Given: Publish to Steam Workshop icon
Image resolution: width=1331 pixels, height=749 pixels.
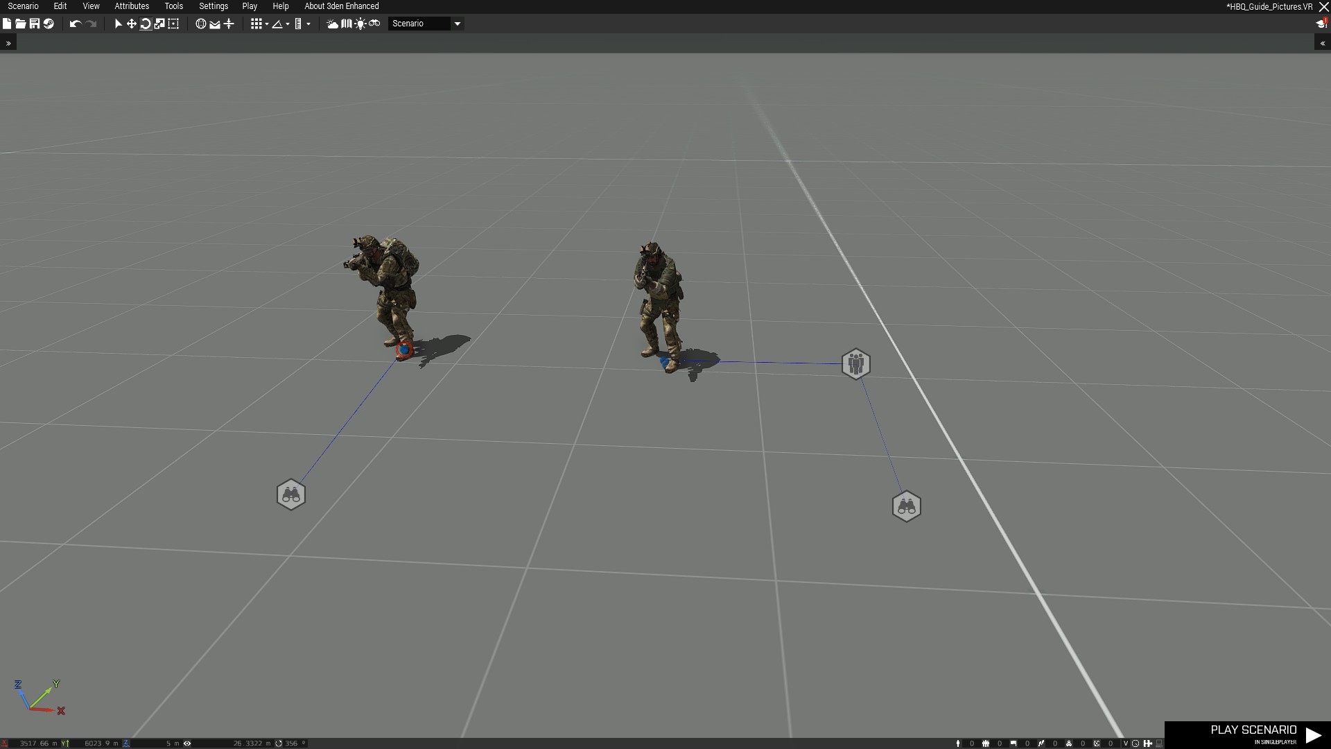Looking at the screenshot, I should 49,24.
